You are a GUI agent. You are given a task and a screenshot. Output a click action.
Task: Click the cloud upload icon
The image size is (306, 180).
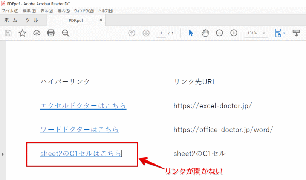pyautogui.click(x=37, y=33)
